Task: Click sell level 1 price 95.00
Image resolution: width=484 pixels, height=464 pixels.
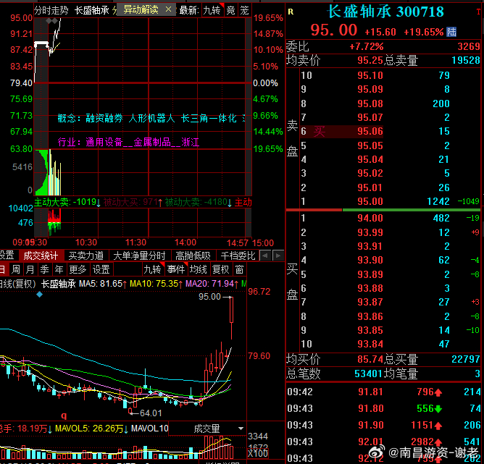Action: pyautogui.click(x=370, y=201)
